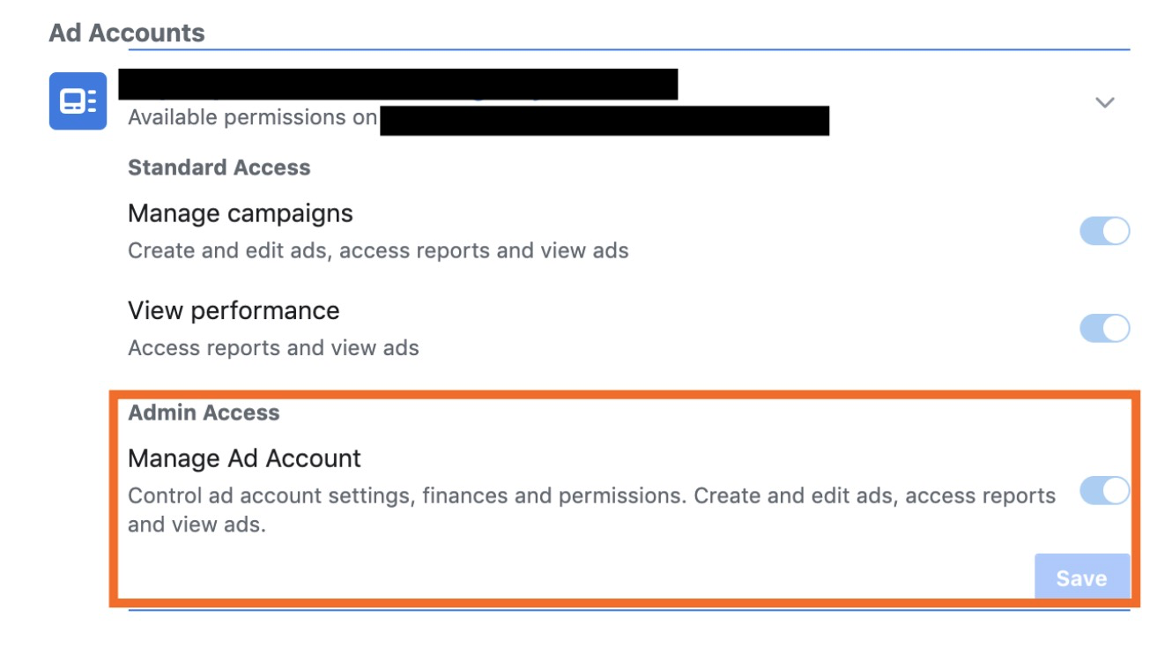Click the Access reports and view ads description

pyautogui.click(x=273, y=347)
